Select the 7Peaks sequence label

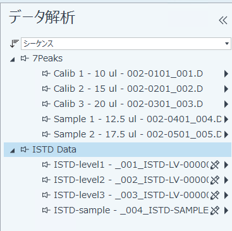click(47, 58)
